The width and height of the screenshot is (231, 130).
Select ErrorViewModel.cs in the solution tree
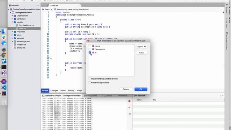(26, 25)
